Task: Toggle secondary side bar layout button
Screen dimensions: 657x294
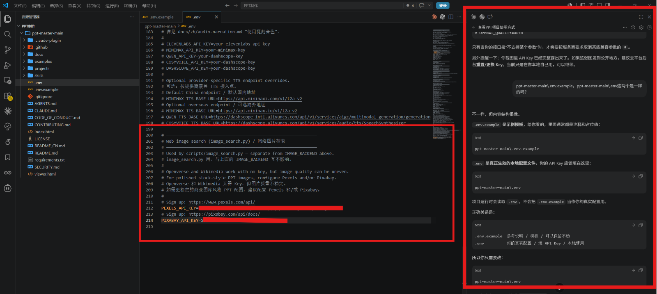Action: pos(607,5)
